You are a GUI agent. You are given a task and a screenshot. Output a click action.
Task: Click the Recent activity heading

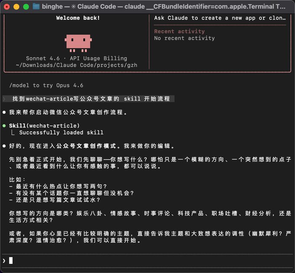click(x=179, y=31)
